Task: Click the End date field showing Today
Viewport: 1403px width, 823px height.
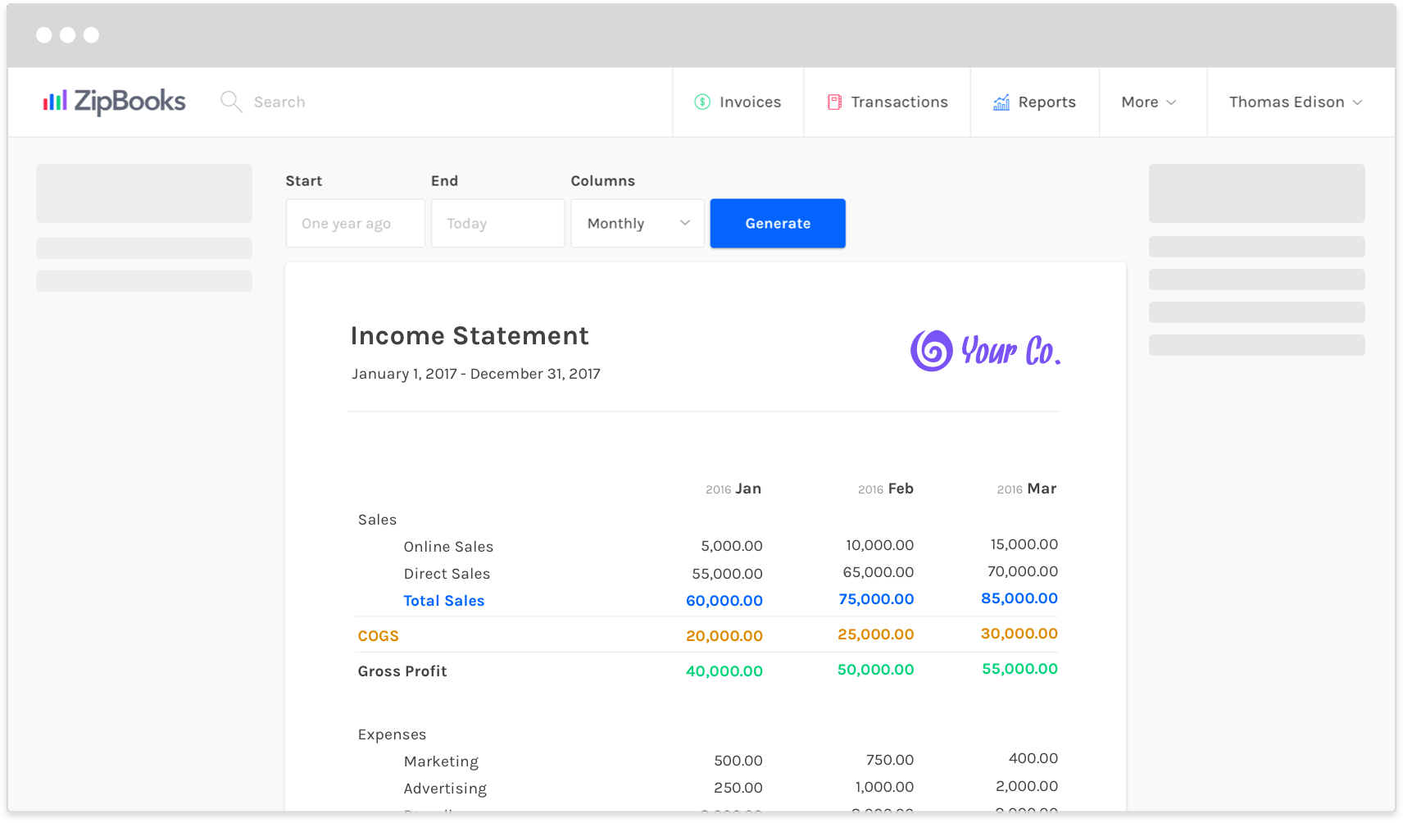Action: point(497,223)
